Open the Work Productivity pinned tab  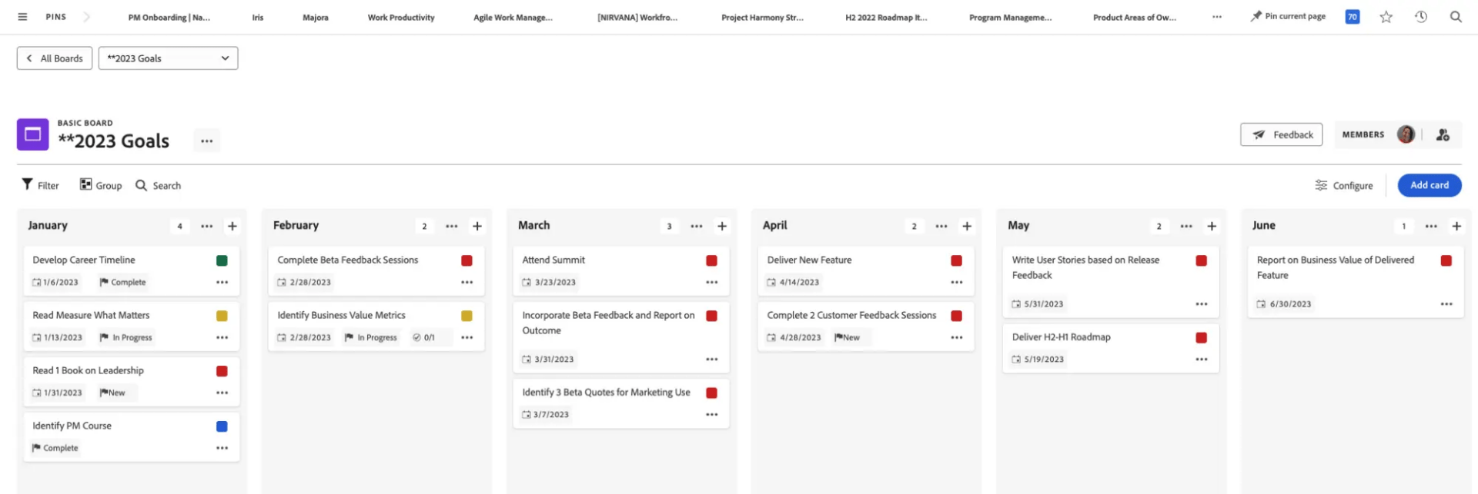(x=400, y=18)
